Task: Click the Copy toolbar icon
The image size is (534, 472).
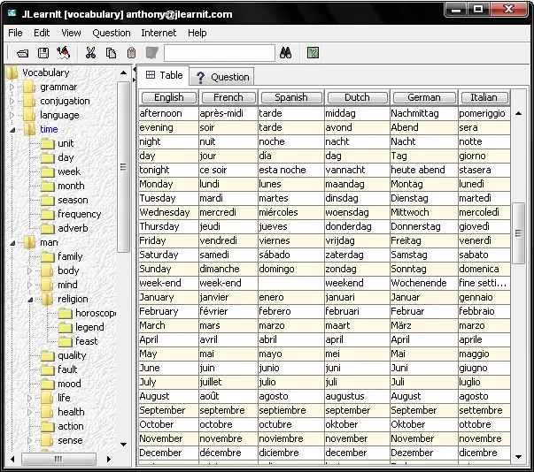Action: [111, 53]
